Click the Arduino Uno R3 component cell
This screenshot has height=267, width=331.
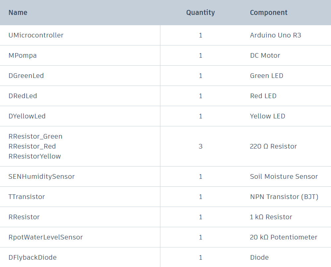click(276, 35)
